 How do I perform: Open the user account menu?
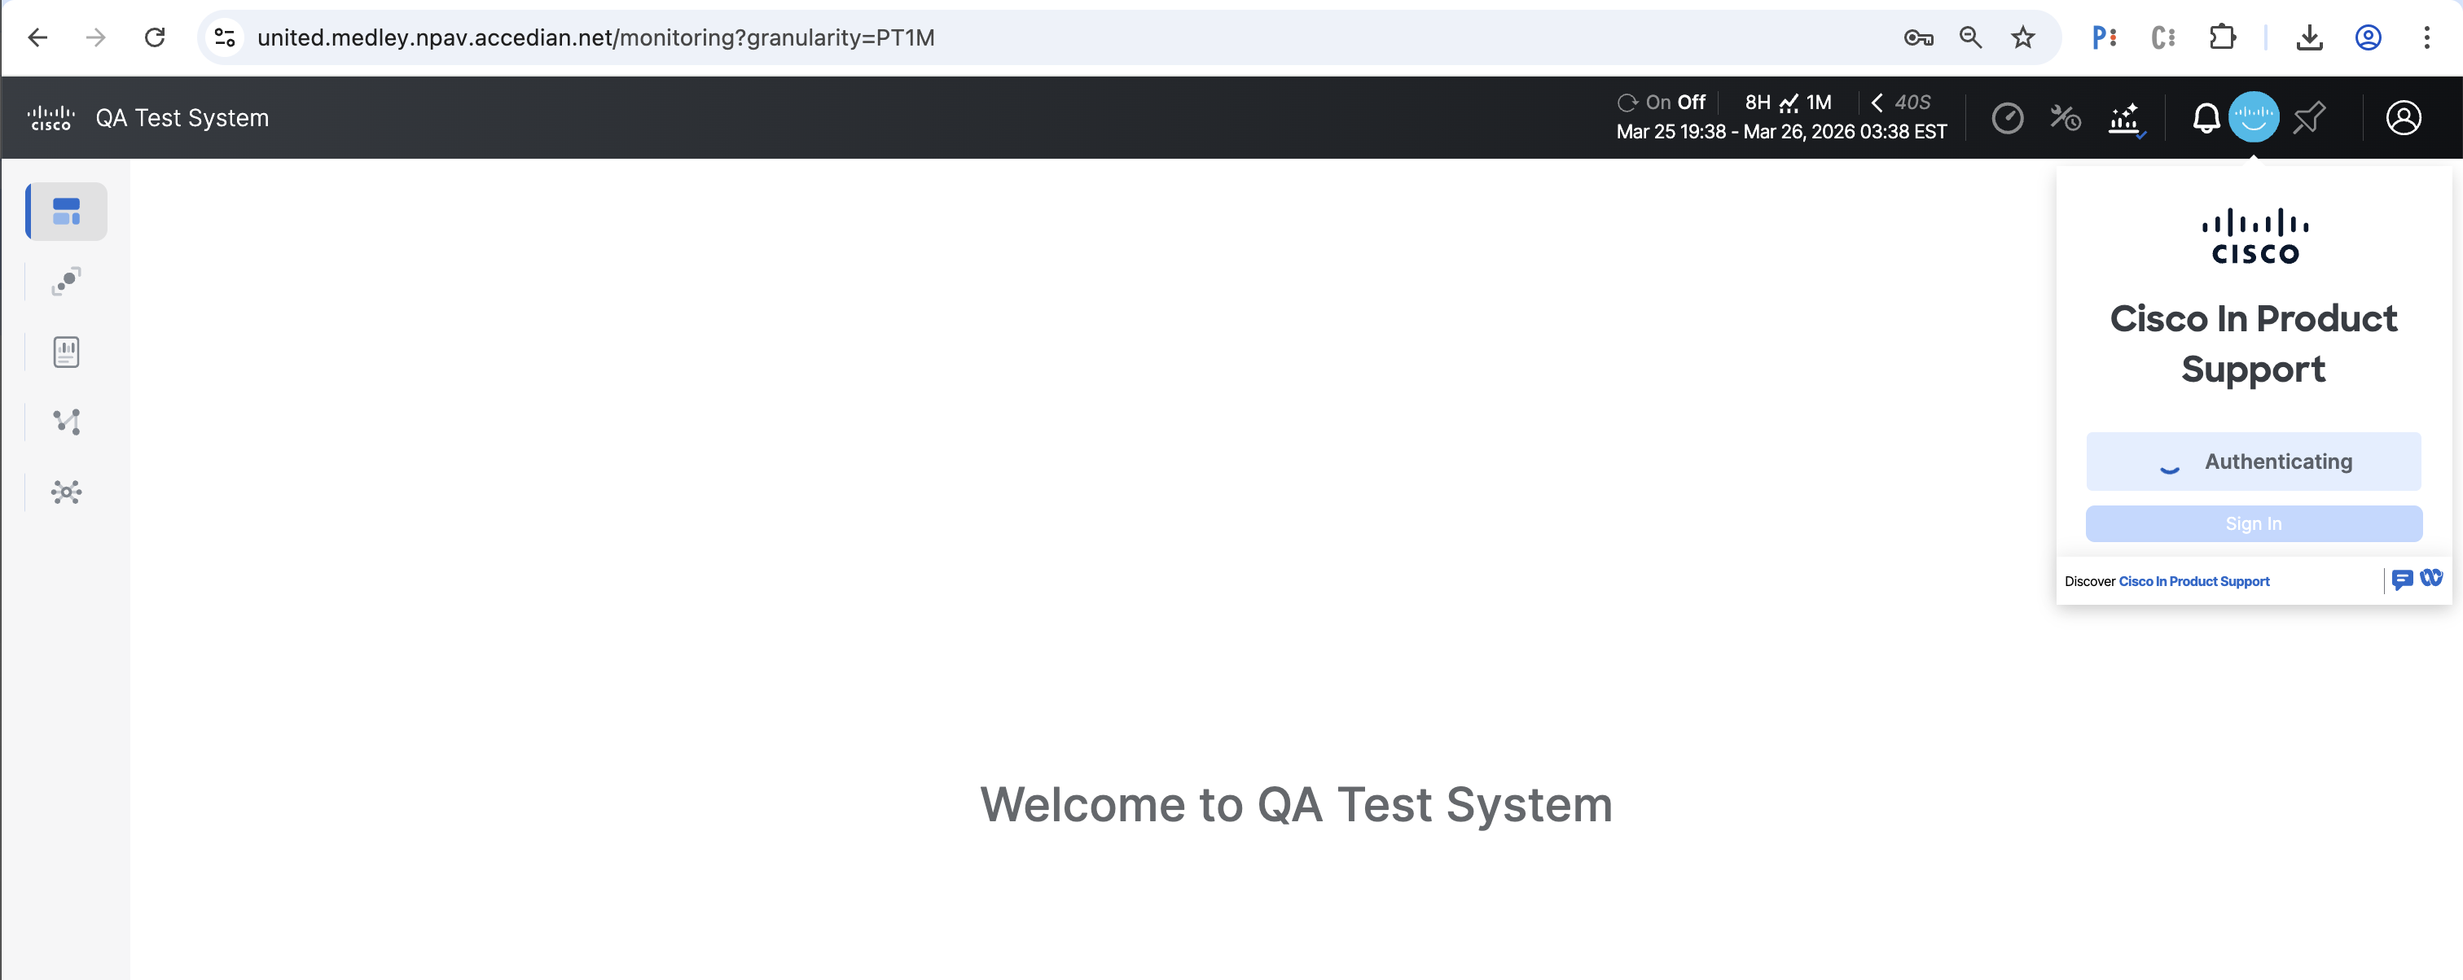click(2404, 117)
